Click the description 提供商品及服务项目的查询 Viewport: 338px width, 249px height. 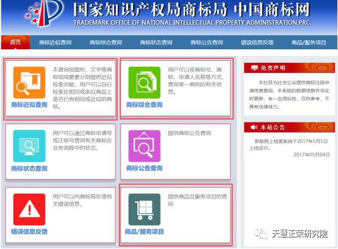[x=198, y=200]
